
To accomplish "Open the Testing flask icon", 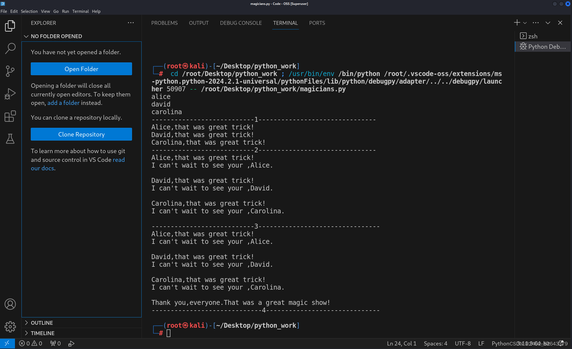I will [x=10, y=139].
